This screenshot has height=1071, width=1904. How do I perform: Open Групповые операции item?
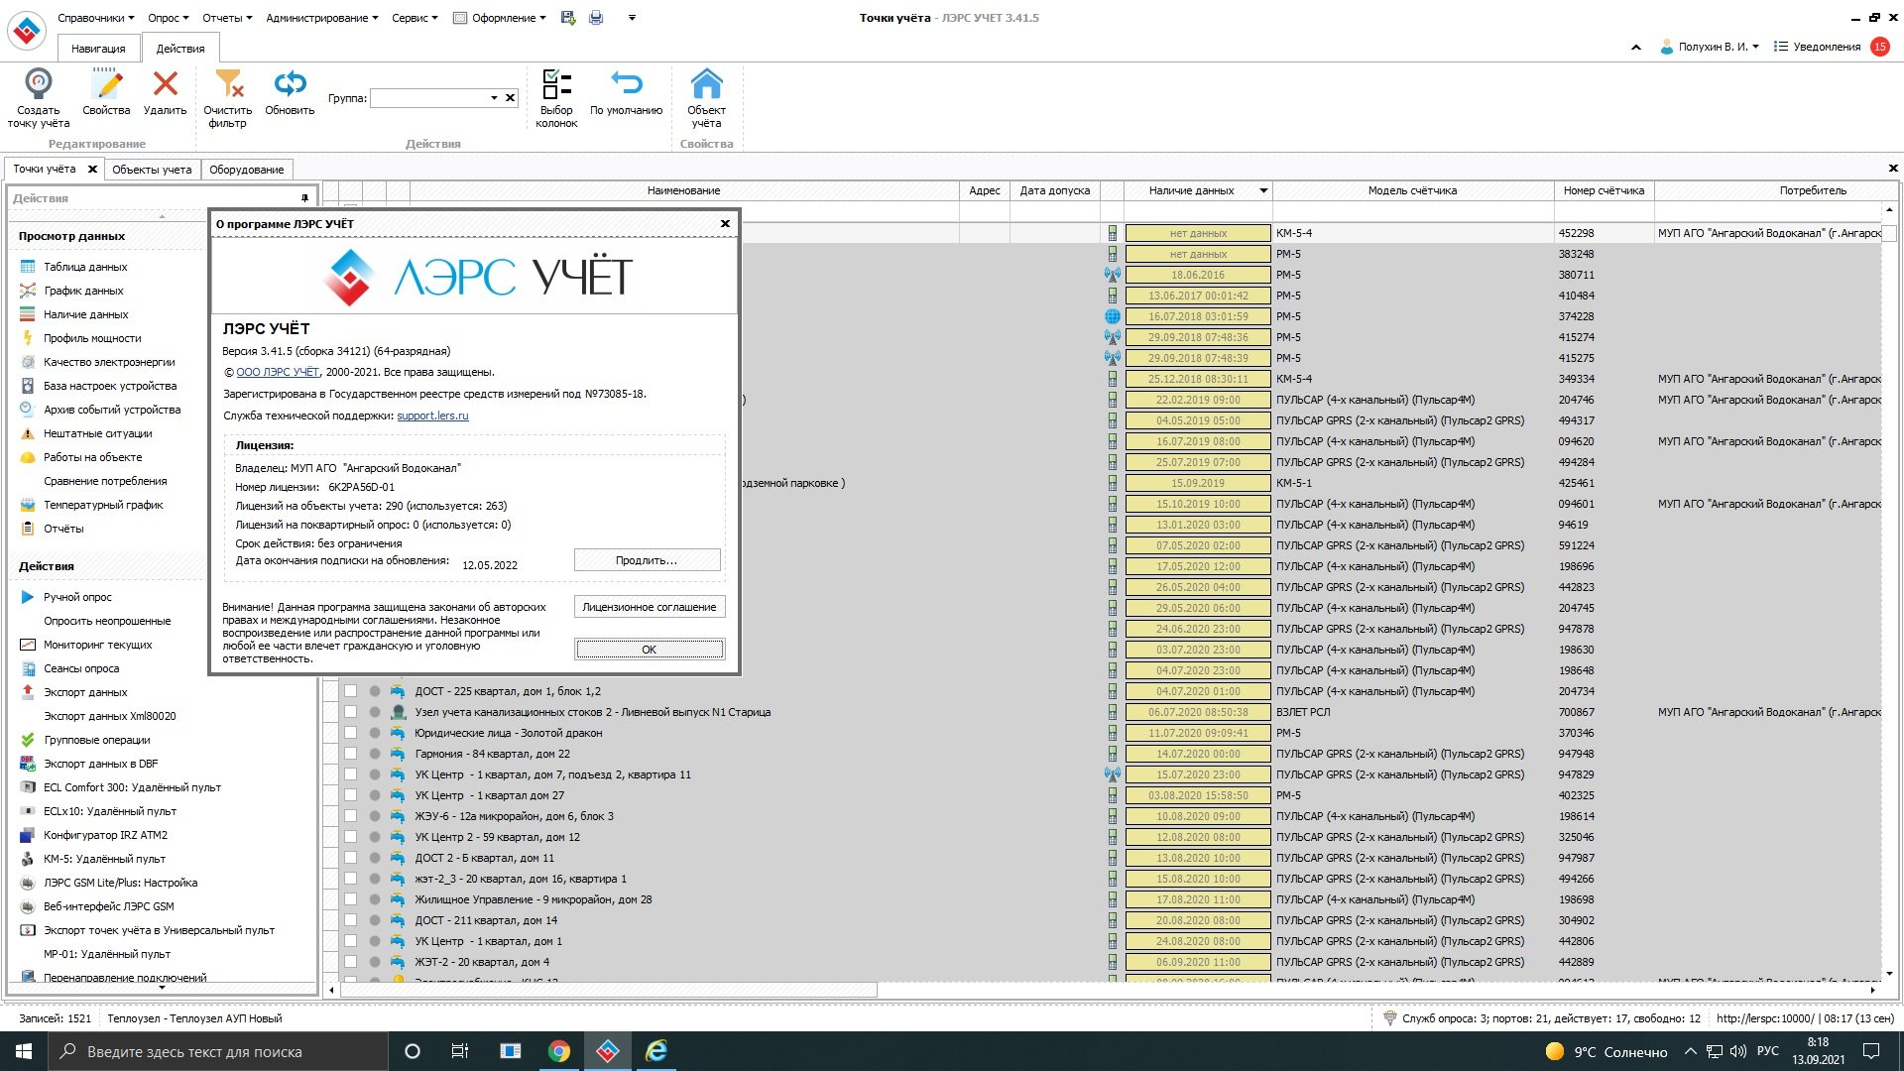point(96,740)
